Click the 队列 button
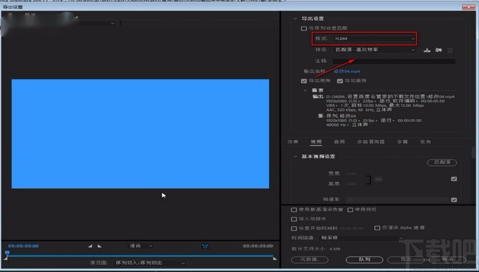Screen dimensions: 479x272 [365, 260]
